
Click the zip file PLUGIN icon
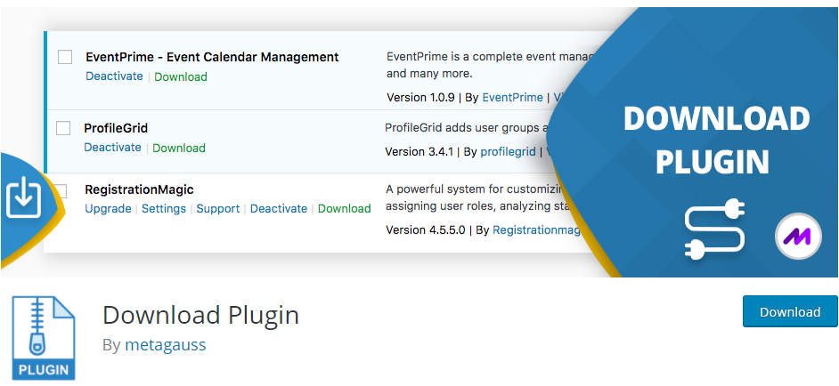44,339
